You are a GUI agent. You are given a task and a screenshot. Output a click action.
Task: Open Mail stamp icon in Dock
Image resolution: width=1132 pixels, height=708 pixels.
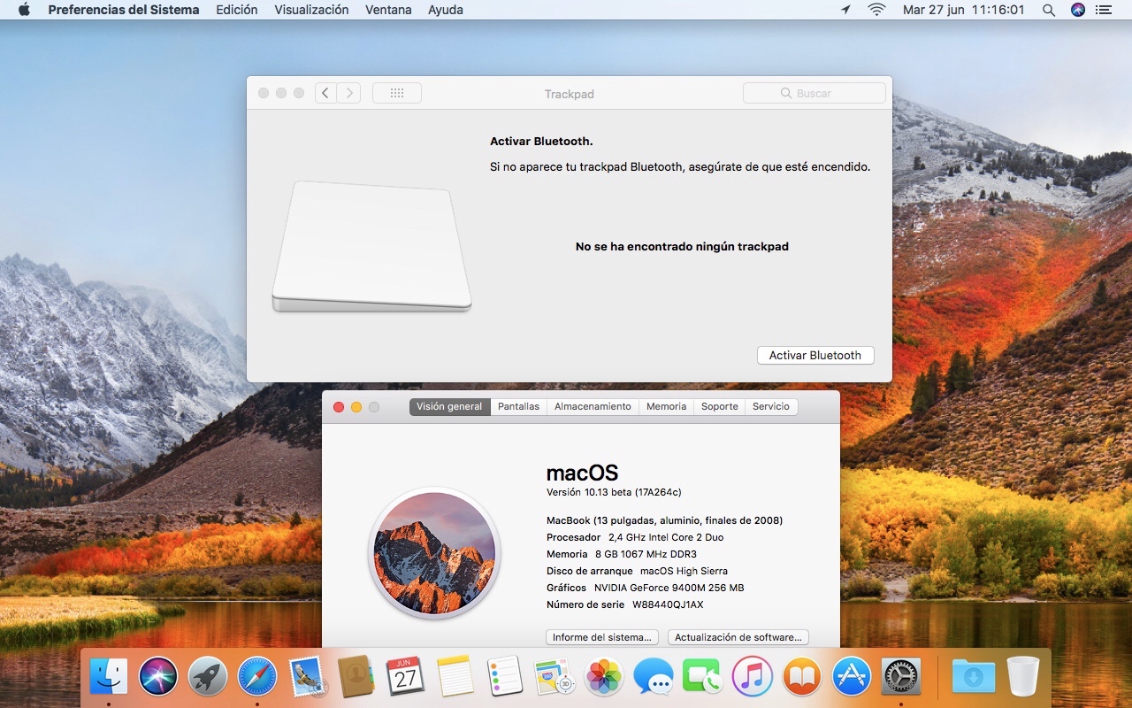click(x=308, y=677)
